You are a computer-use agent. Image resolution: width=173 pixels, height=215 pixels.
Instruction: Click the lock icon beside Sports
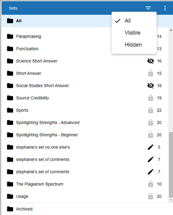point(150,110)
